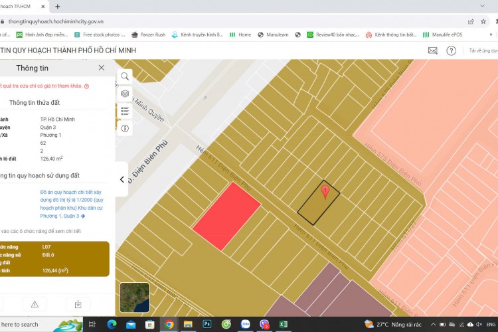498x332 pixels.
Task: Open the map search tool
Action: tap(125, 76)
